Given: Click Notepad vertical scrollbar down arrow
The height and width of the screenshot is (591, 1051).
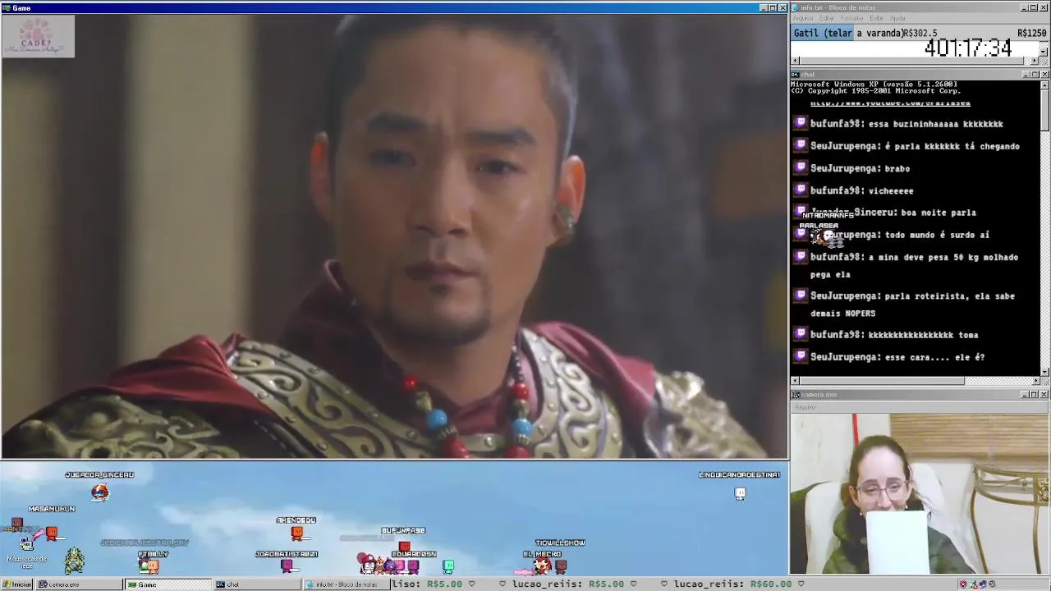Looking at the screenshot, I should click(x=1044, y=52).
